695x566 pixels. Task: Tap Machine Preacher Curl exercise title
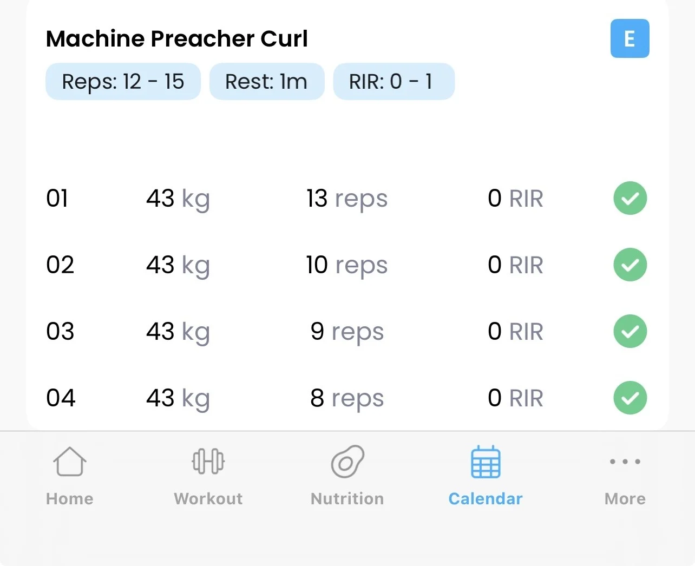click(176, 38)
